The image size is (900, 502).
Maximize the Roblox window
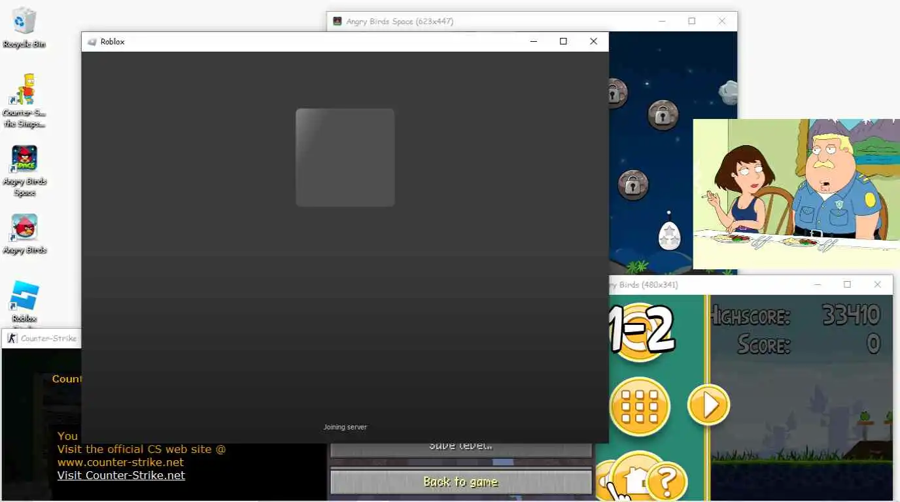563,41
